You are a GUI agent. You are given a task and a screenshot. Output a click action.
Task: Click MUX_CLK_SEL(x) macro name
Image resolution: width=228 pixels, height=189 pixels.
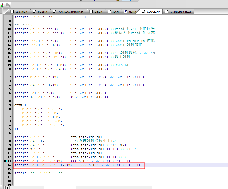[44, 77]
